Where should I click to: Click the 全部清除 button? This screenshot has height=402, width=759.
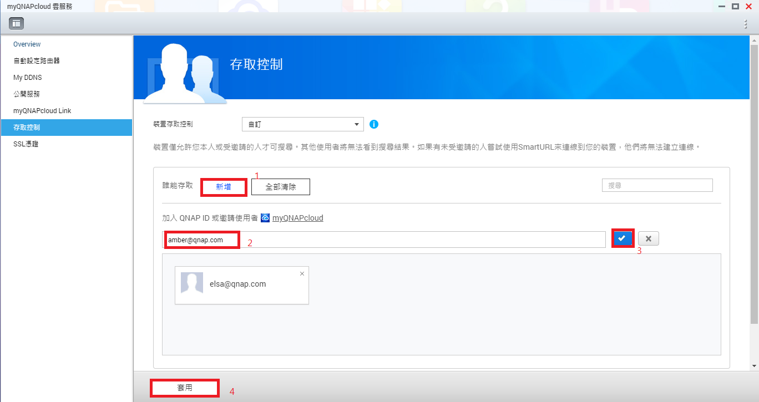(x=281, y=187)
